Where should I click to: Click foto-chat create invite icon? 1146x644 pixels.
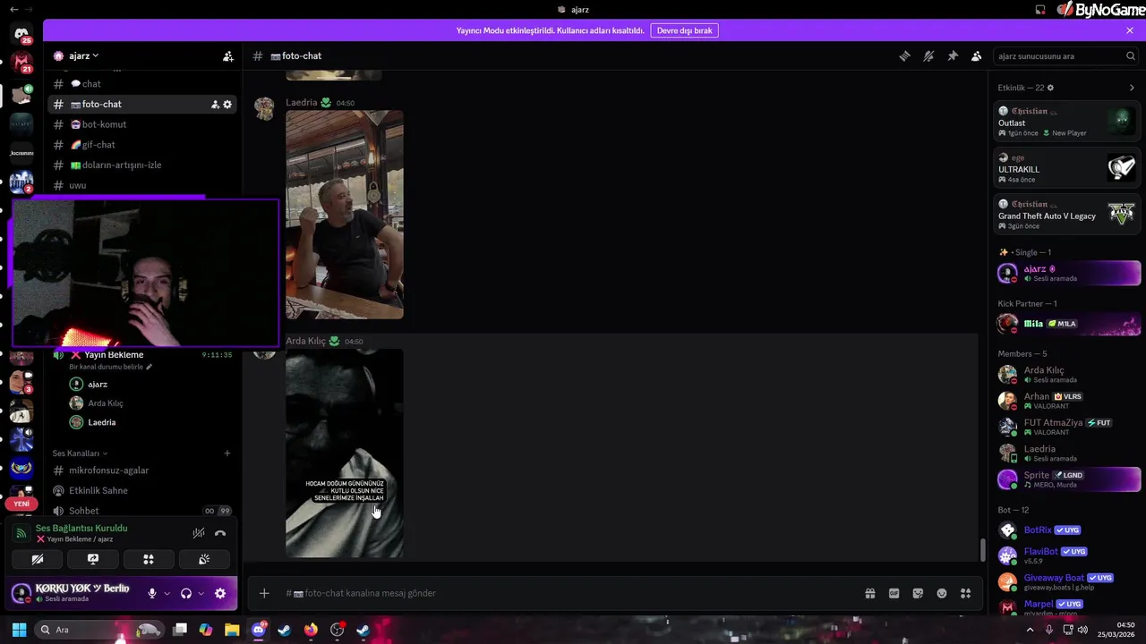[x=215, y=105]
